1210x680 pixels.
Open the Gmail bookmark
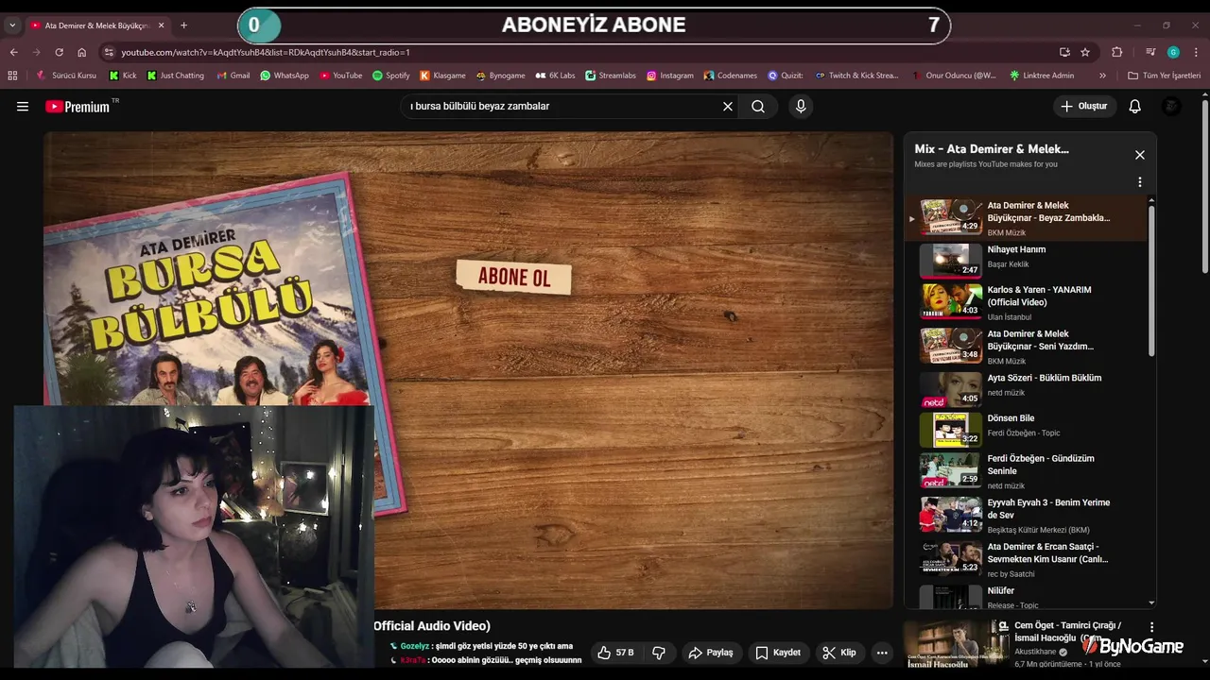[233, 76]
